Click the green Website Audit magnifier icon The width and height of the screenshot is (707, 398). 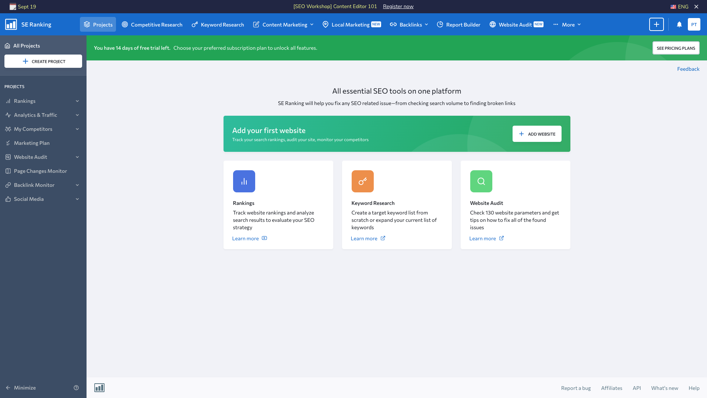point(481,181)
